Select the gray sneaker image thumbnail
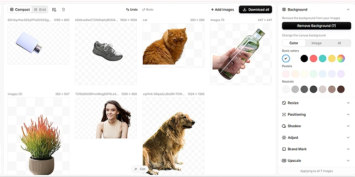The image size is (355, 177). 106,54
